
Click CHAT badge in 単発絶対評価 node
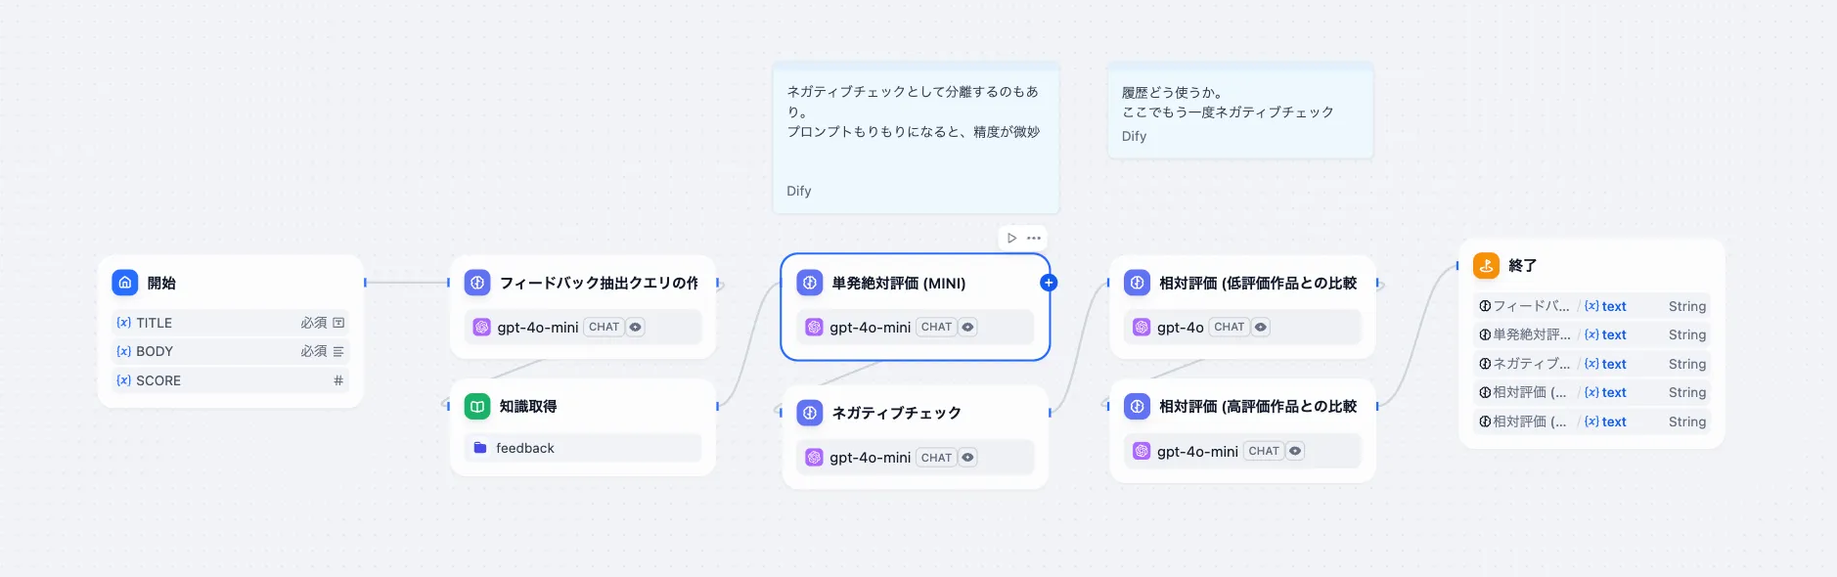coord(936,327)
